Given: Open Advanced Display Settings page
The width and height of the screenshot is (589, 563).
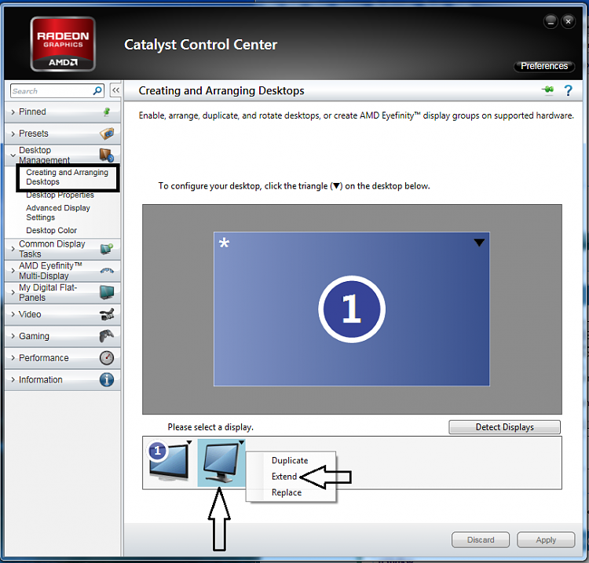Looking at the screenshot, I should [58, 213].
